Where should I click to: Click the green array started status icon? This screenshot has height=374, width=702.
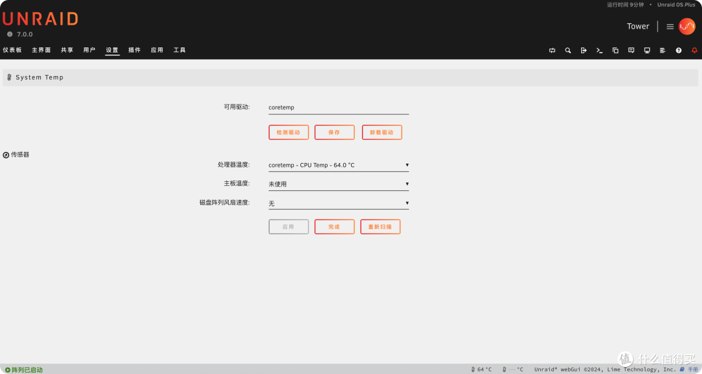8,370
